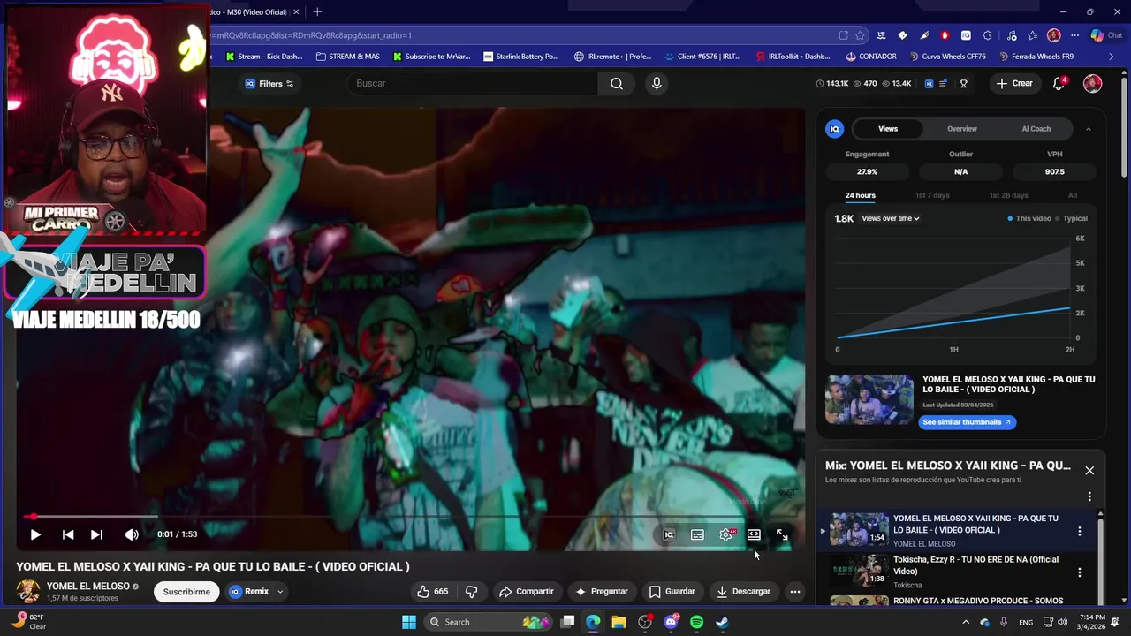The height and width of the screenshot is (636, 1131).
Task: Open the Filters button
Action: pos(269,84)
